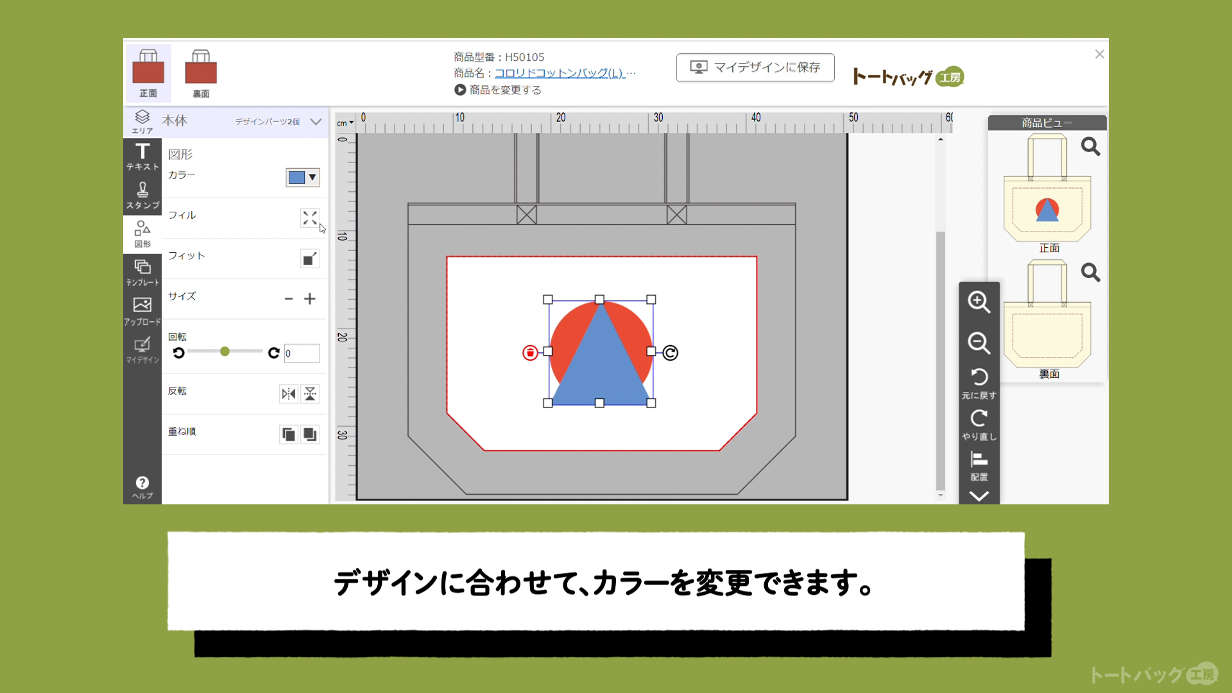Click the 商品型番:H50105 text
1232x693 pixels.
[x=499, y=57]
